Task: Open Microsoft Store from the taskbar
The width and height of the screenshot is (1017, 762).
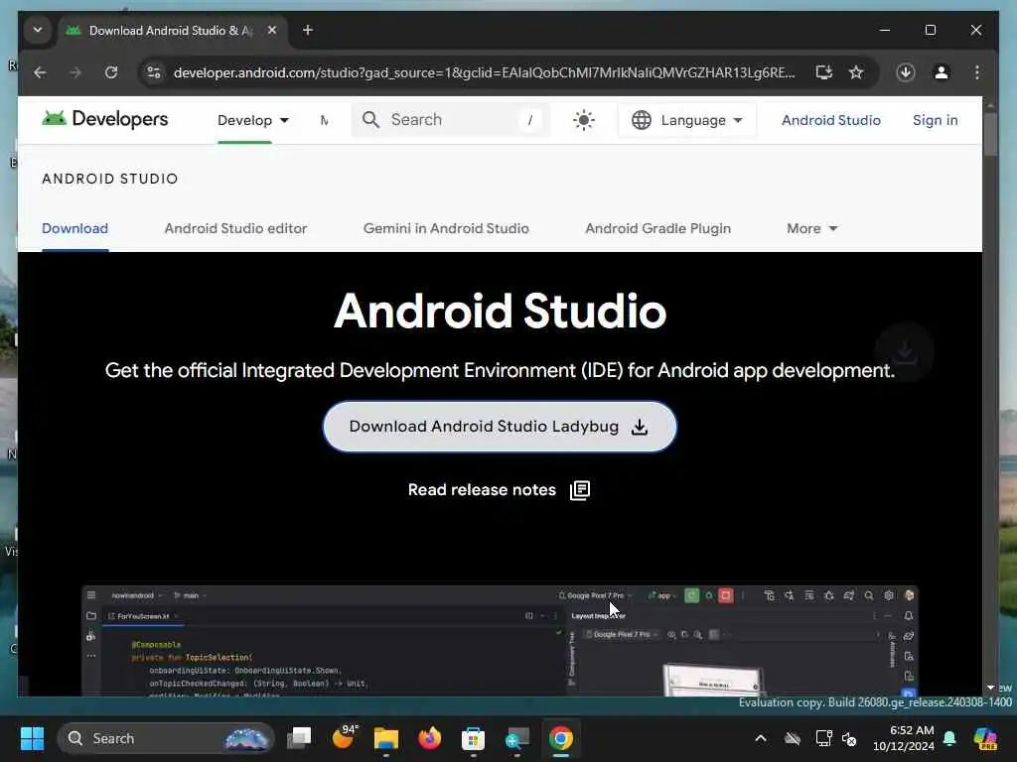Action: coord(473,738)
